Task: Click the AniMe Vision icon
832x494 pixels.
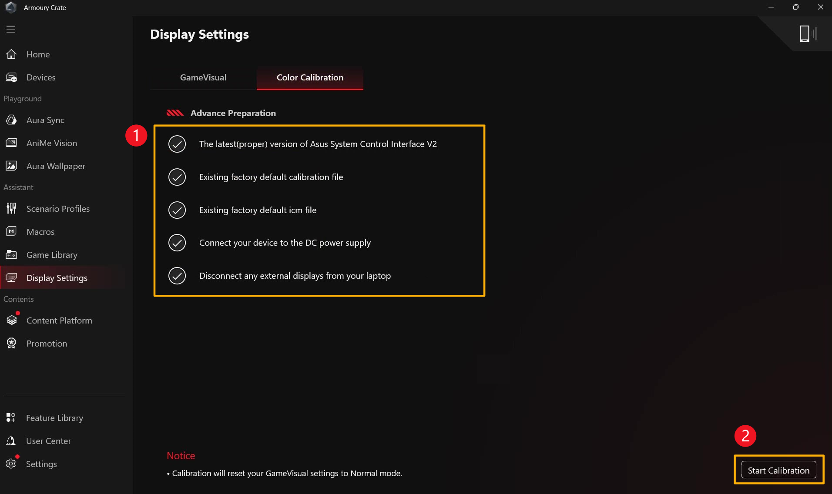Action: 11,143
